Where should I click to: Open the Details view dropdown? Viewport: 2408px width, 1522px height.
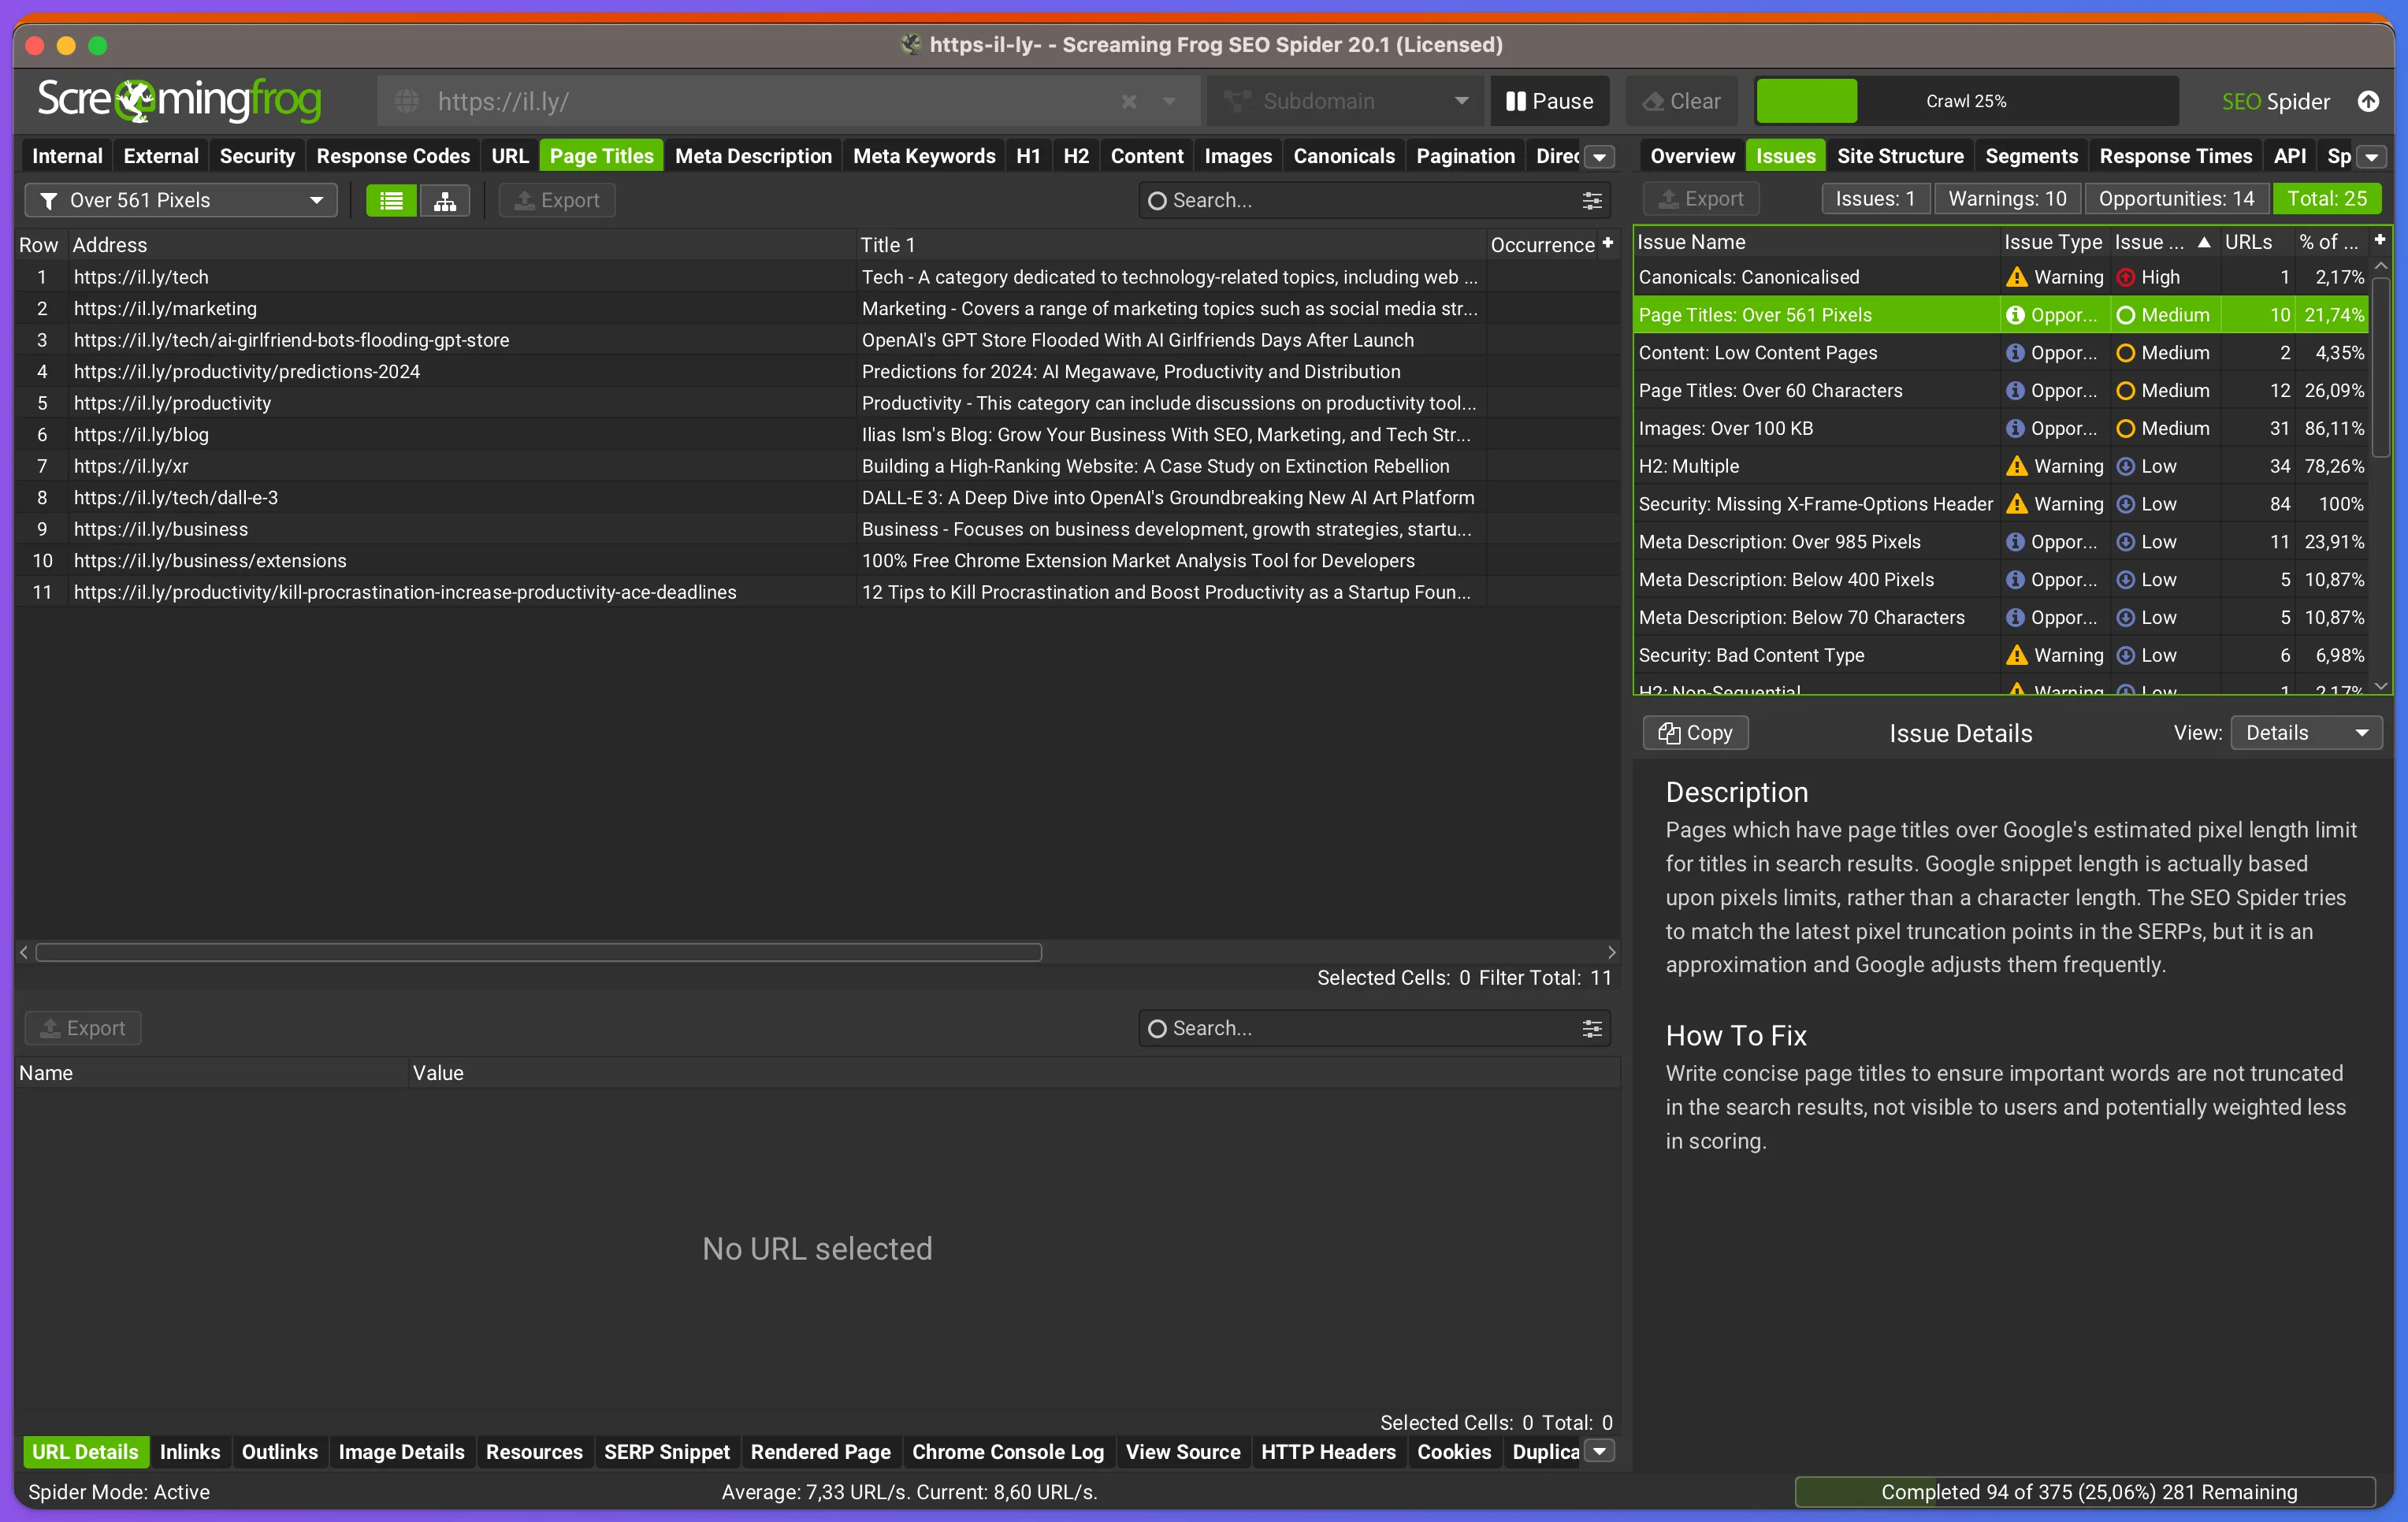click(2307, 733)
